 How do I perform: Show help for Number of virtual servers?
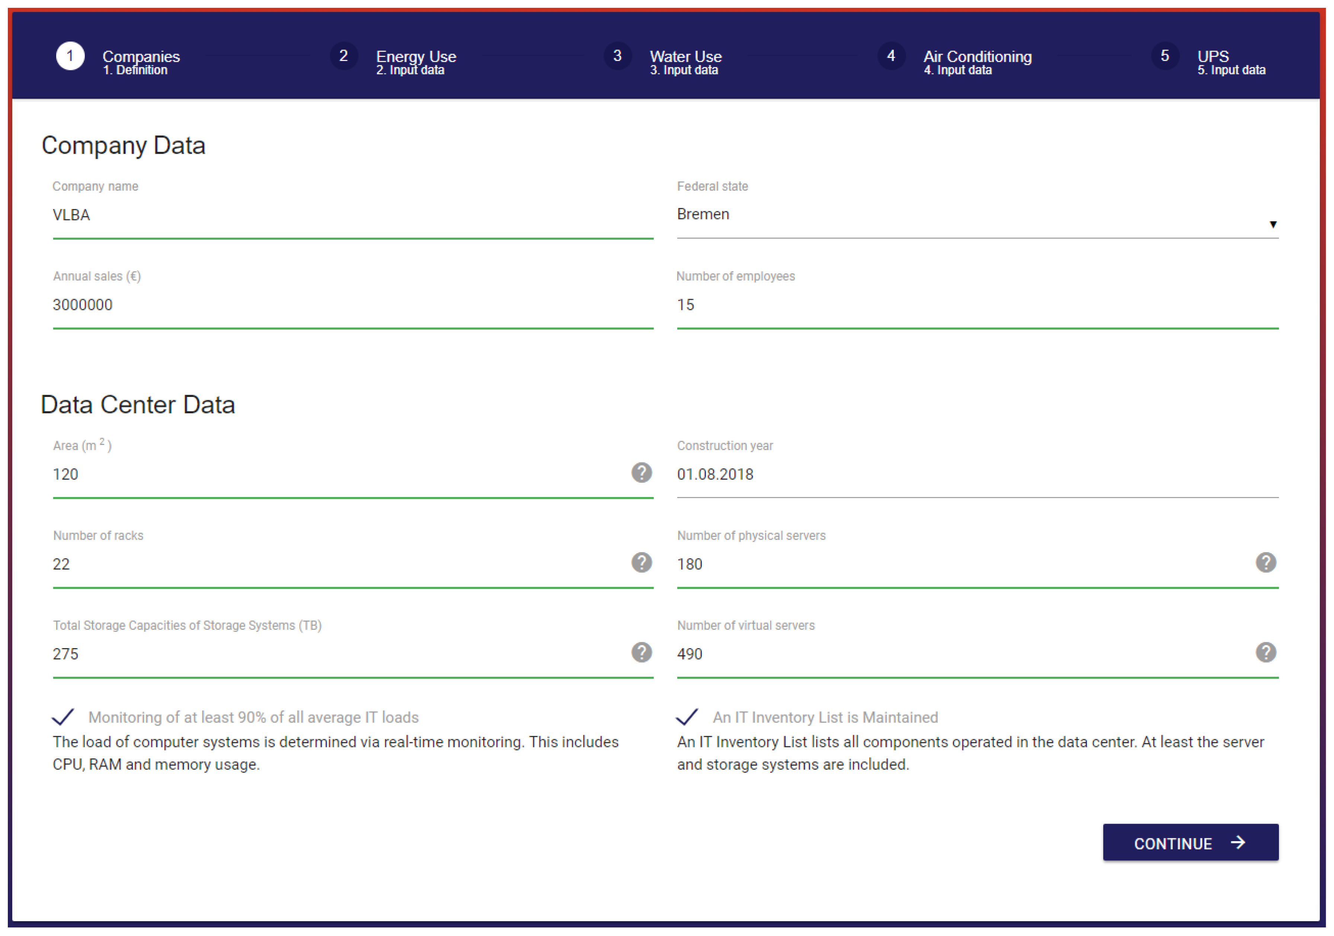pos(1266,652)
